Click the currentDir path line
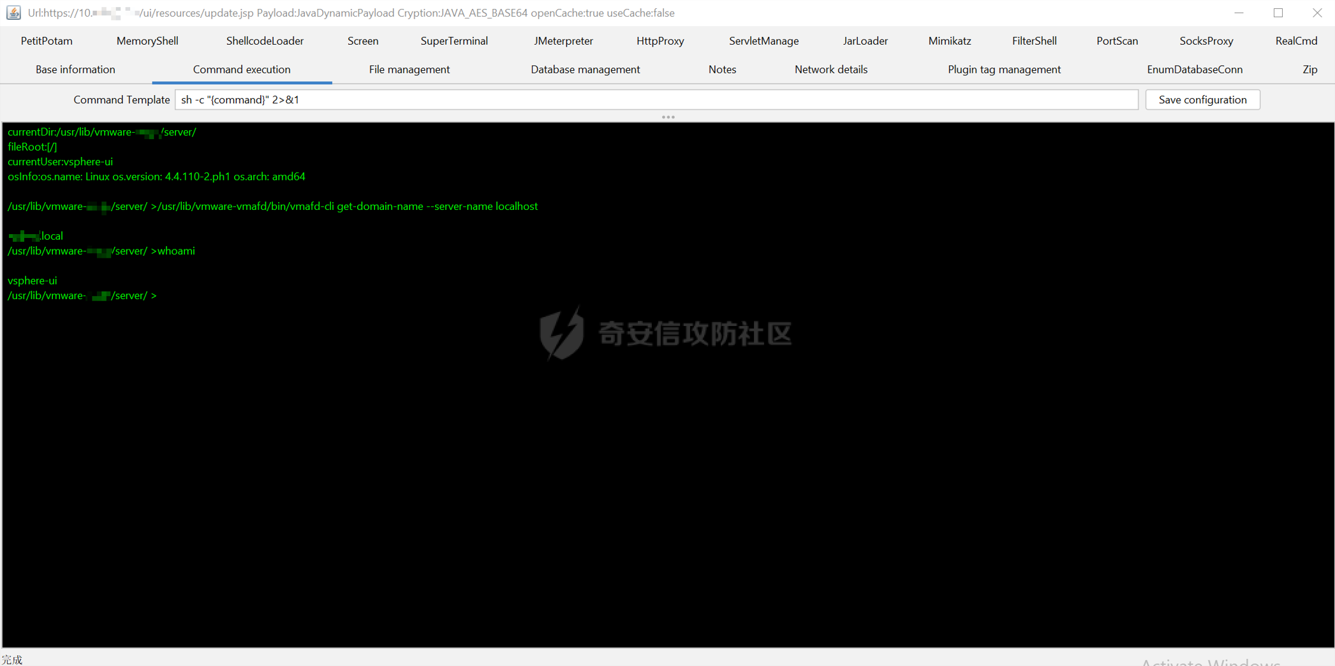This screenshot has width=1335, height=666. 102,132
